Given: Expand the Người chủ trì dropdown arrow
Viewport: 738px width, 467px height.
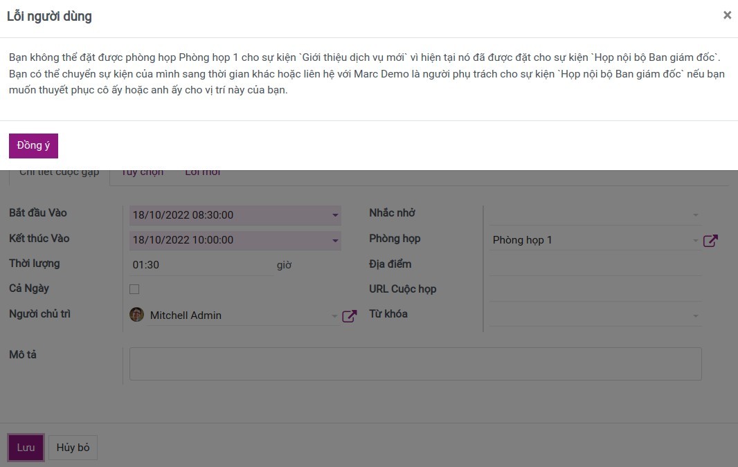Looking at the screenshot, I should pyautogui.click(x=334, y=316).
